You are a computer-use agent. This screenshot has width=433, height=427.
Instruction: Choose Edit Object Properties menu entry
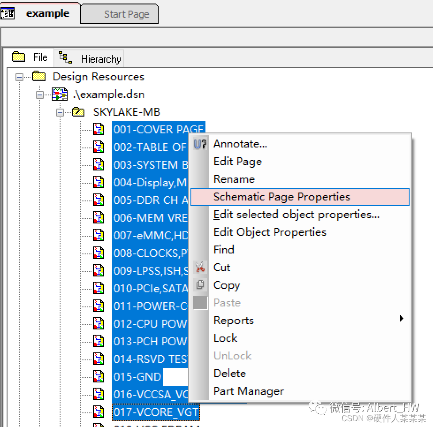pos(300,232)
